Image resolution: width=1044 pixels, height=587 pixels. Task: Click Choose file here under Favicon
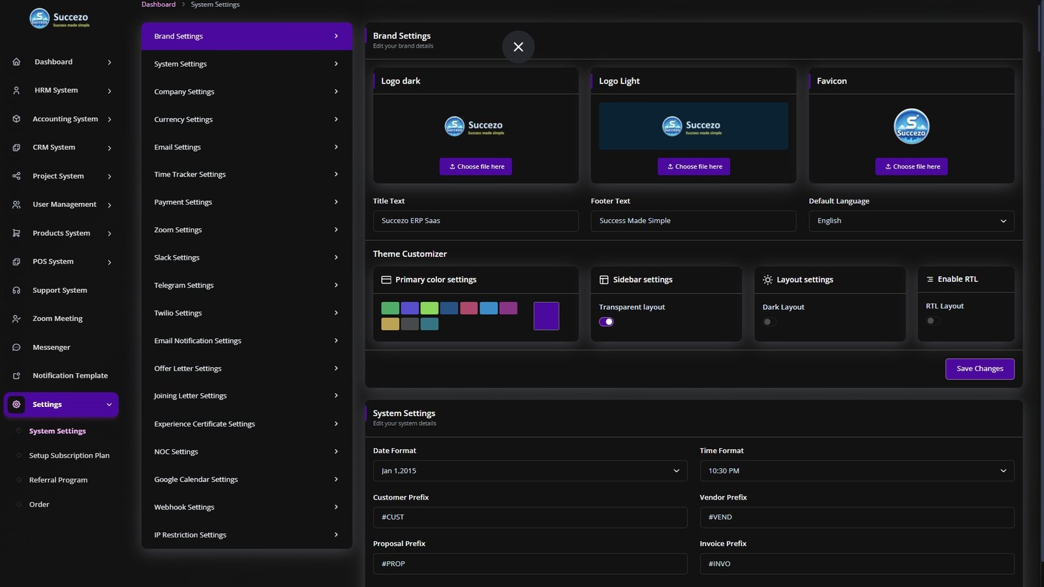pyautogui.click(x=912, y=166)
